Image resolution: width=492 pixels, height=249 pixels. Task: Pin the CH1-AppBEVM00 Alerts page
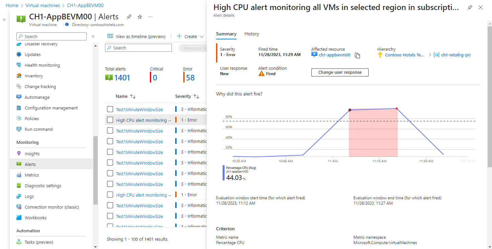click(x=129, y=17)
